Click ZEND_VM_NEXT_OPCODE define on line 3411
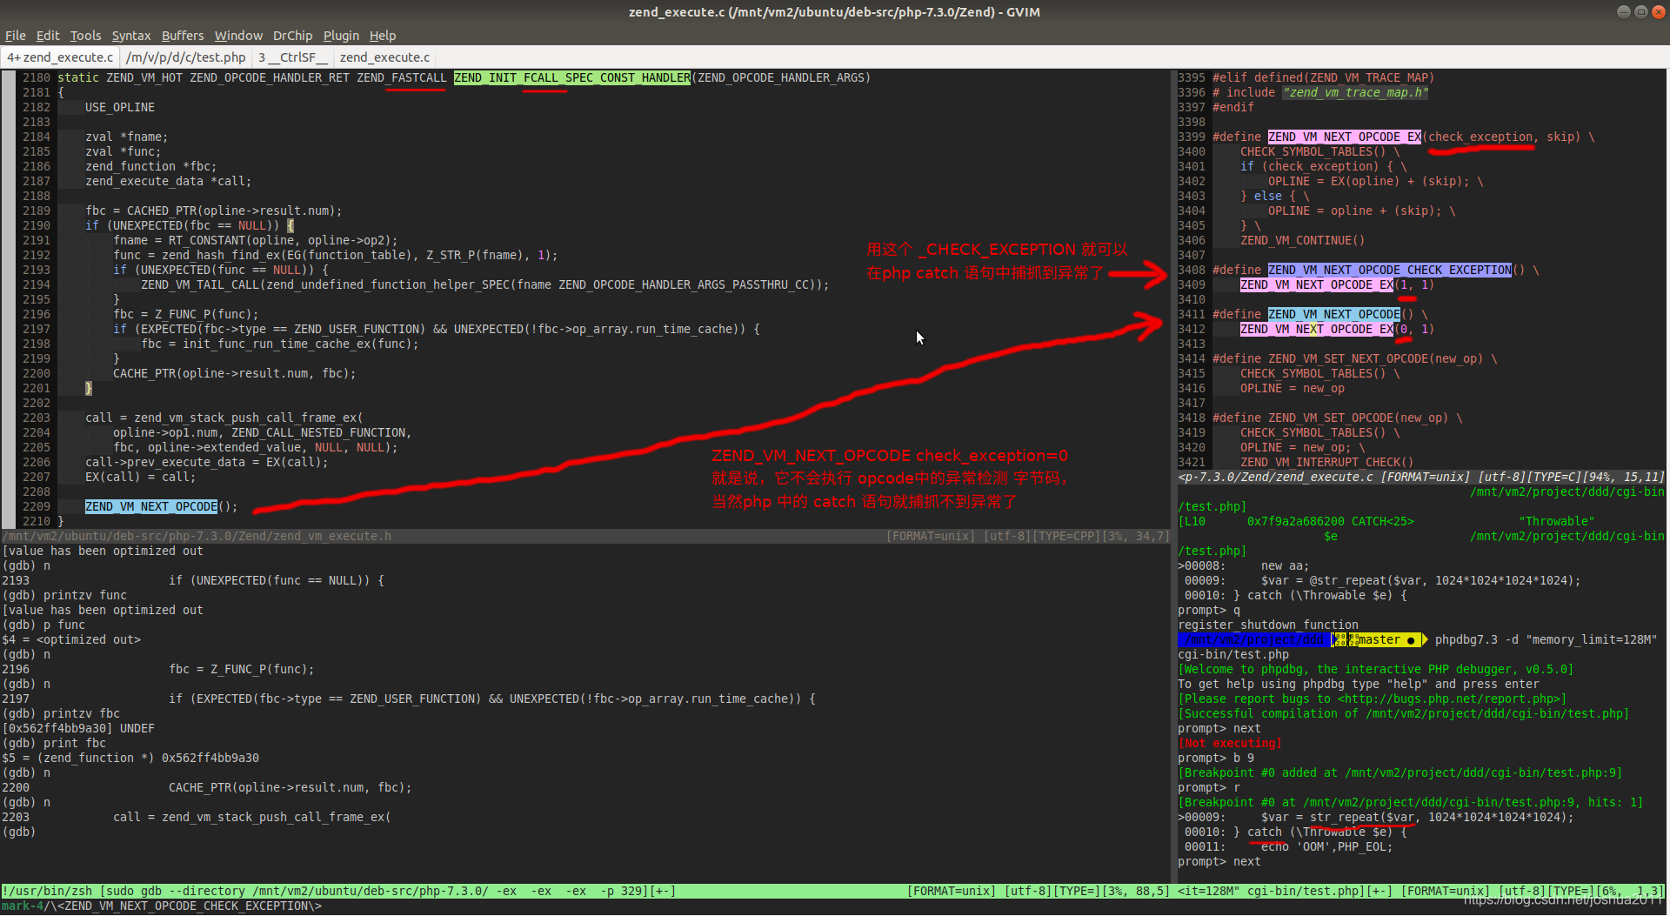 pyautogui.click(x=1334, y=315)
